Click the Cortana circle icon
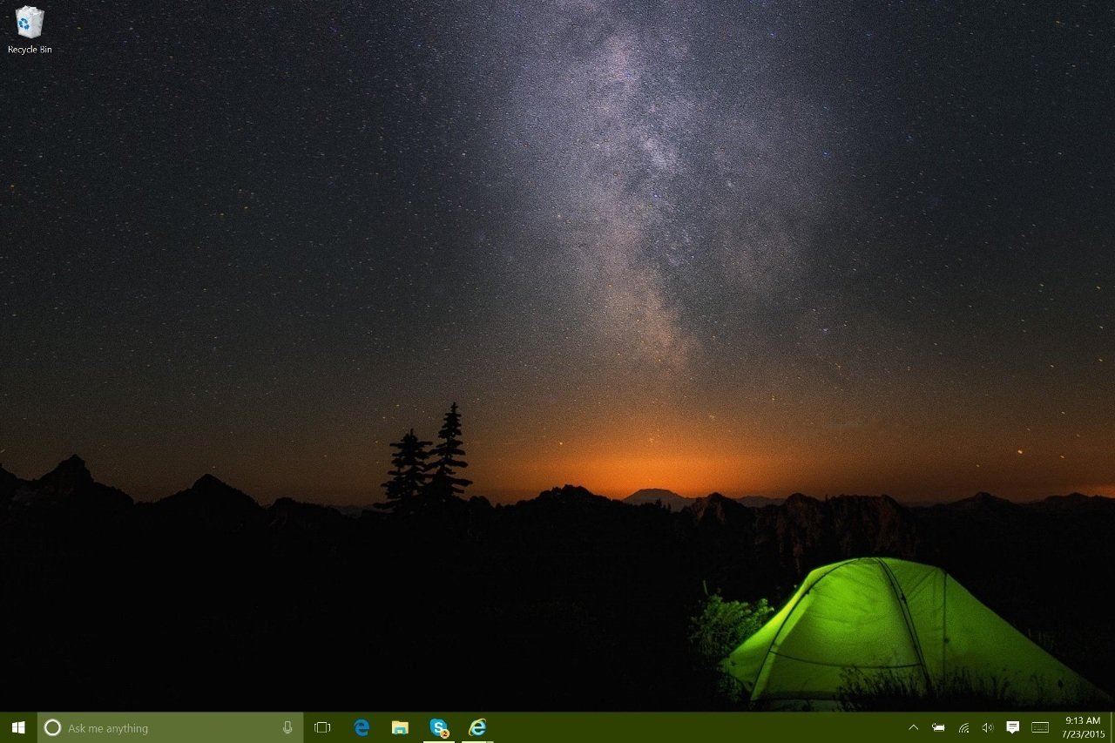Image resolution: width=1115 pixels, height=743 pixels. pos(52,727)
